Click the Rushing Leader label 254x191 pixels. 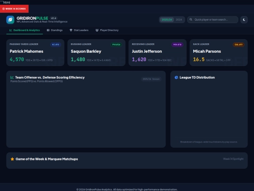click(x=81, y=44)
